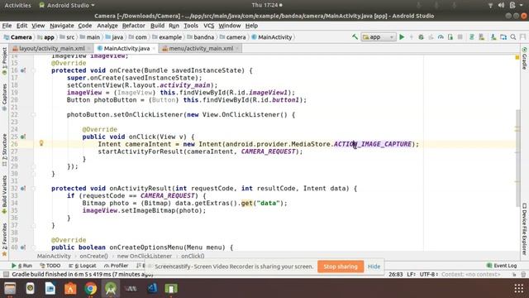Open Visual Studio Code from dock

pyautogui.click(x=152, y=289)
